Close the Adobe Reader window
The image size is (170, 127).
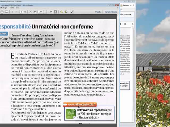click(x=117, y=5)
